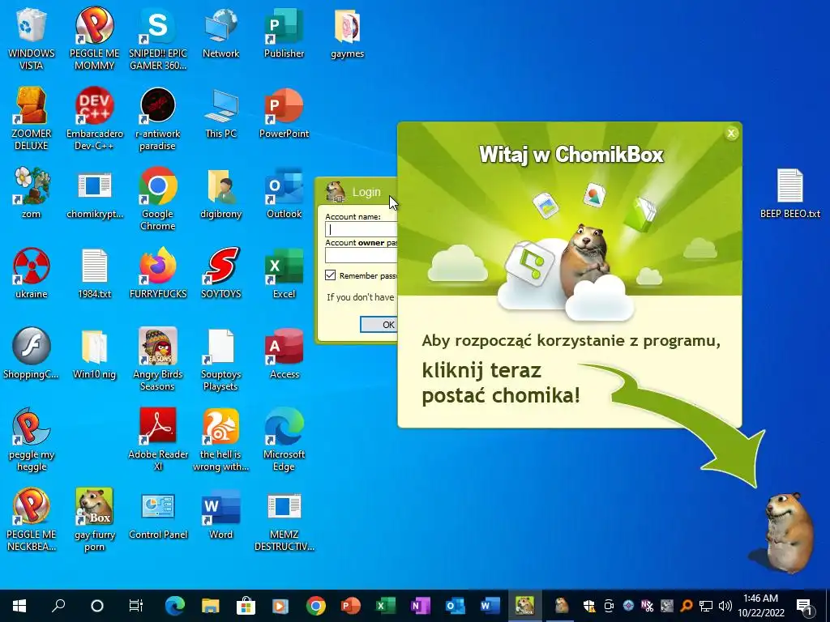
Task: Open Cortana circle on the taskbar
Action: (97, 606)
